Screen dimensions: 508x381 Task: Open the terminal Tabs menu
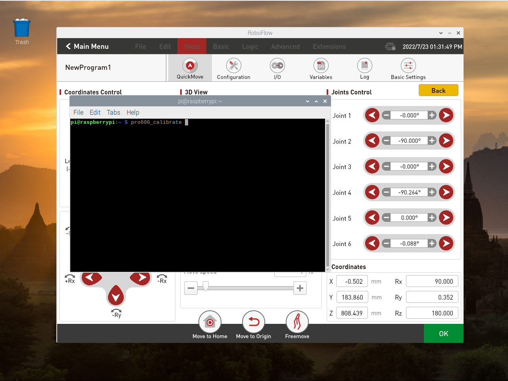pos(113,112)
